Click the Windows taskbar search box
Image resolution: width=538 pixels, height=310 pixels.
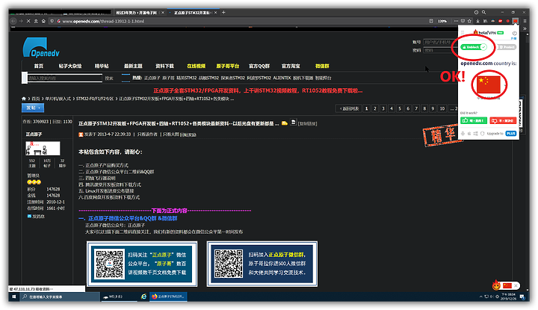[x=60, y=297]
